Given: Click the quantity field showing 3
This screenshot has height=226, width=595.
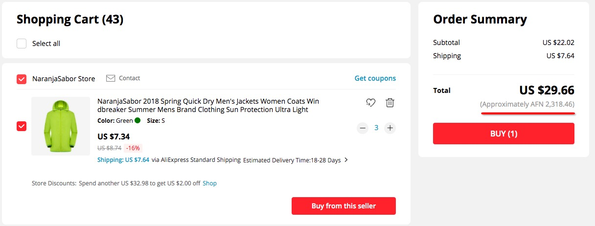Looking at the screenshot, I should [376, 128].
